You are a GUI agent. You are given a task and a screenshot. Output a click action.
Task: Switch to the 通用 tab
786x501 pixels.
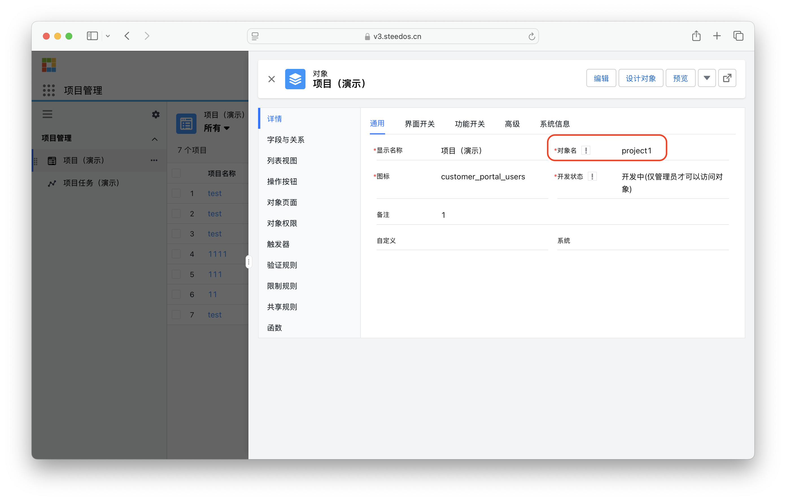pyautogui.click(x=377, y=124)
